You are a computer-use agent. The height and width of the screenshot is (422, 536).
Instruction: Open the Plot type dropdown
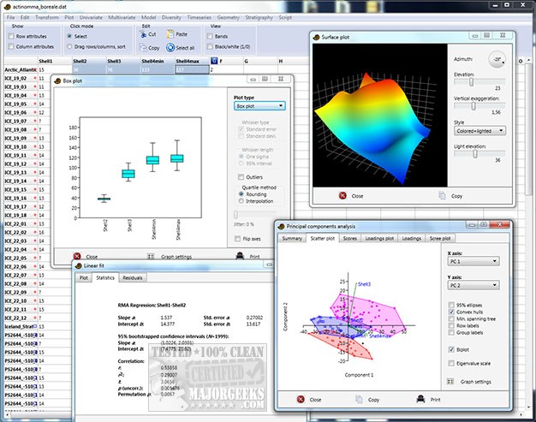tap(259, 106)
